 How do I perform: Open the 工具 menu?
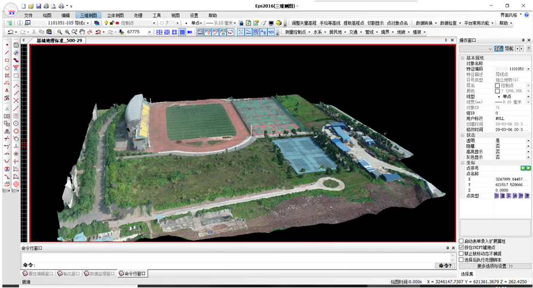[157, 16]
